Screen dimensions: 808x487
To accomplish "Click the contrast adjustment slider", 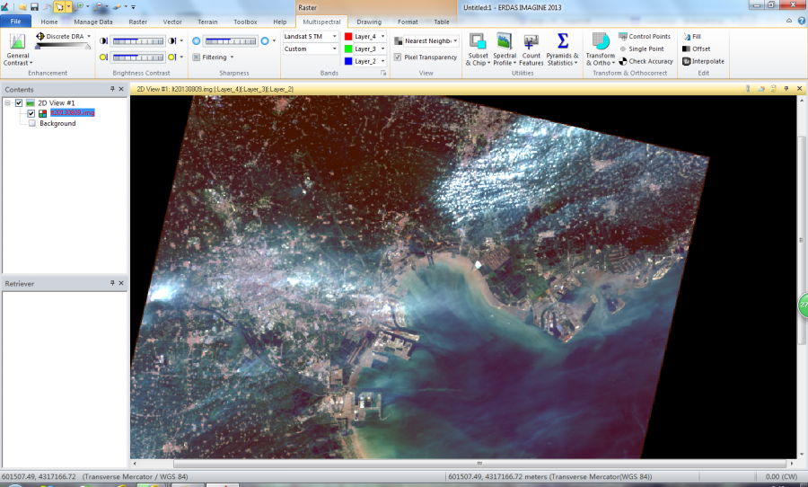I will point(138,41).
